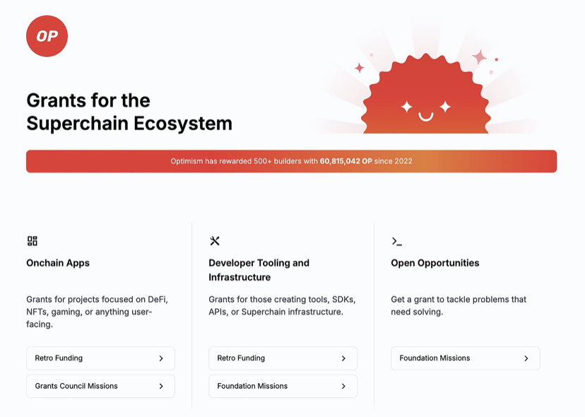
Task: Click the chevron on Developer Tooling Retro Funding
Action: tap(343, 358)
